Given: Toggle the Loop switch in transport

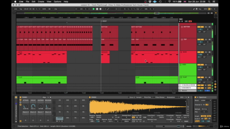Looking at the screenshot, I should click(138, 9).
